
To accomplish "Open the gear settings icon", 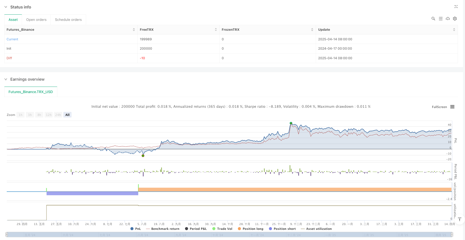I will click(x=455, y=19).
